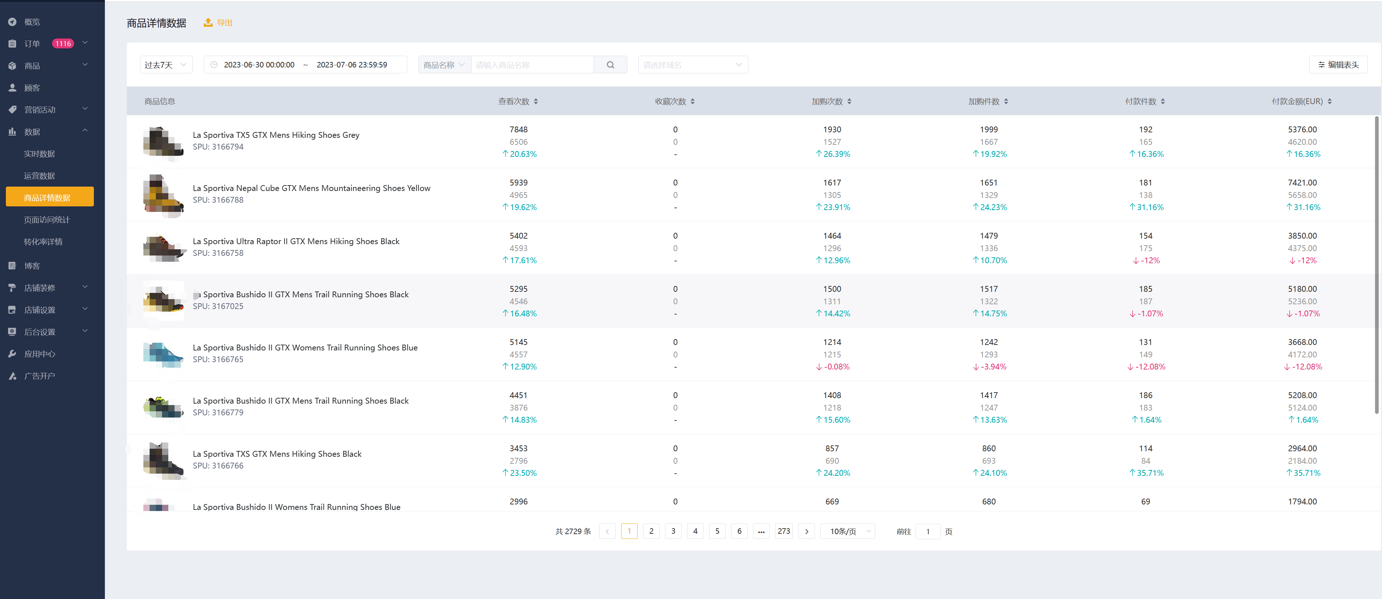
Task: Sort by 查看次数 column arrows
Action: 535,101
